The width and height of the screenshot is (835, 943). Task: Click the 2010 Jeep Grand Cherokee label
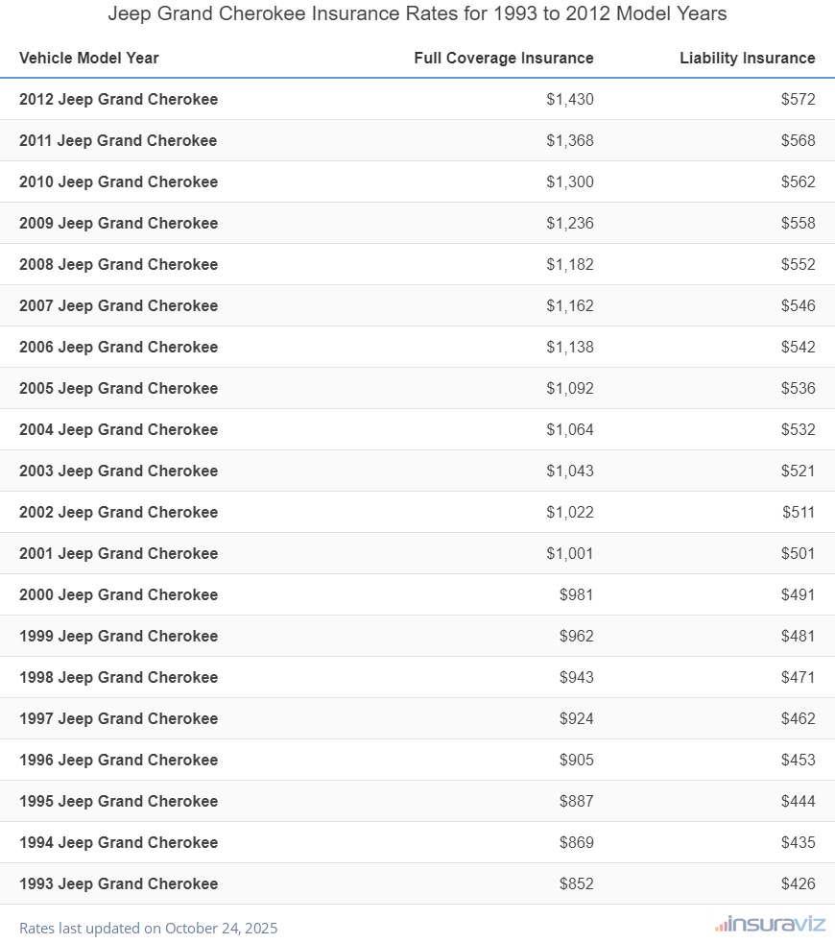118,181
